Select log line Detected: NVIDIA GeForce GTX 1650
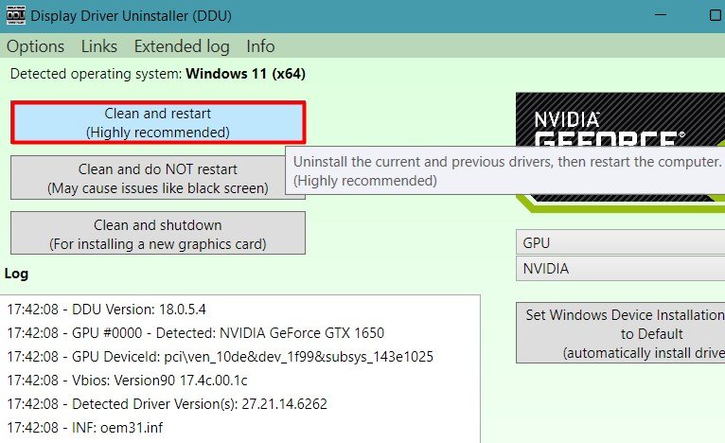725x443 pixels. tap(196, 332)
